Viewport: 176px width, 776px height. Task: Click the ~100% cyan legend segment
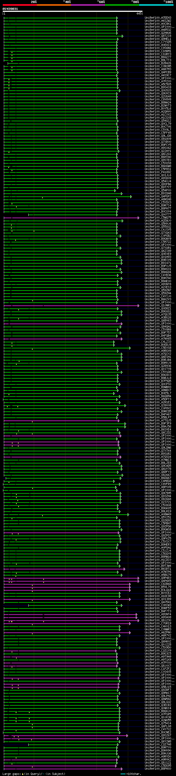point(156,5)
